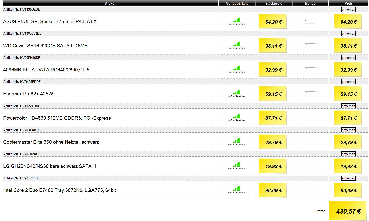
Task: Click unit price 98,69 € in Stückpreis column
Action: coord(273,190)
